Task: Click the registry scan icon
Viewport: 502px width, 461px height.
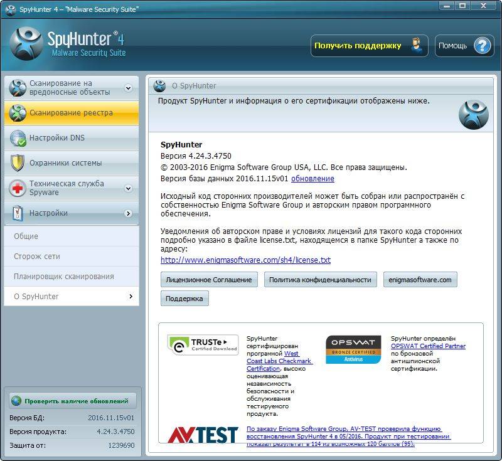Action: [18, 113]
